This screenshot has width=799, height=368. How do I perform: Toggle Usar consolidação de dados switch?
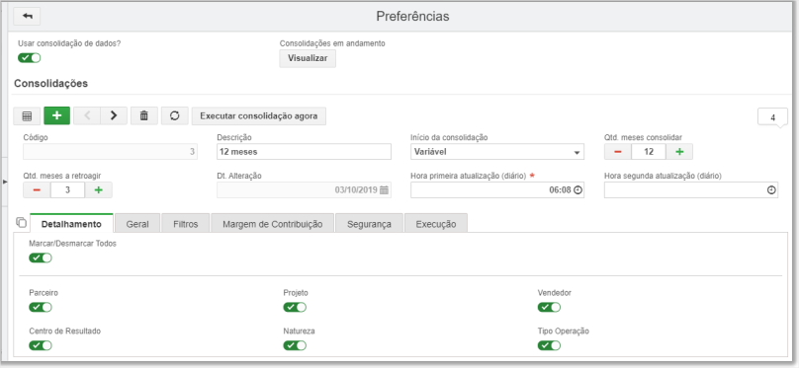[29, 58]
